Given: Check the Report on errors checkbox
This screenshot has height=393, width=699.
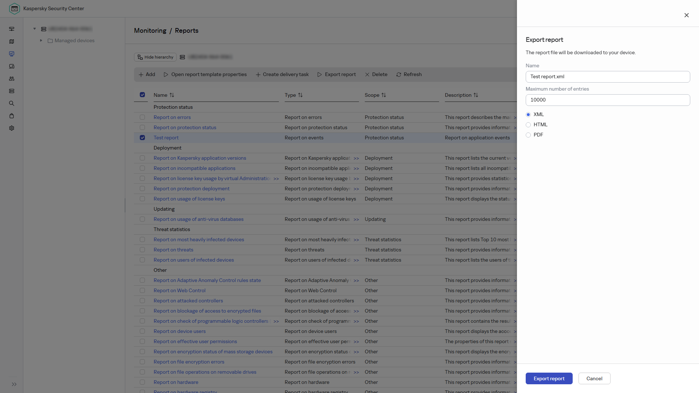Looking at the screenshot, I should [x=142, y=117].
